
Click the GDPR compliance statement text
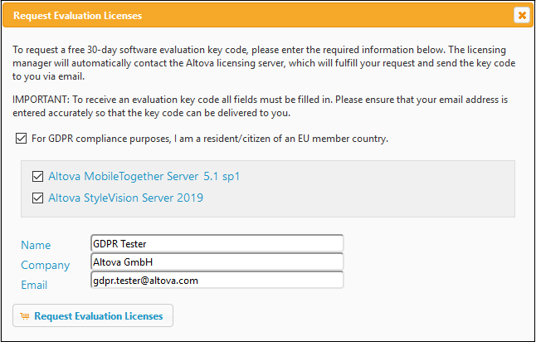210,139
